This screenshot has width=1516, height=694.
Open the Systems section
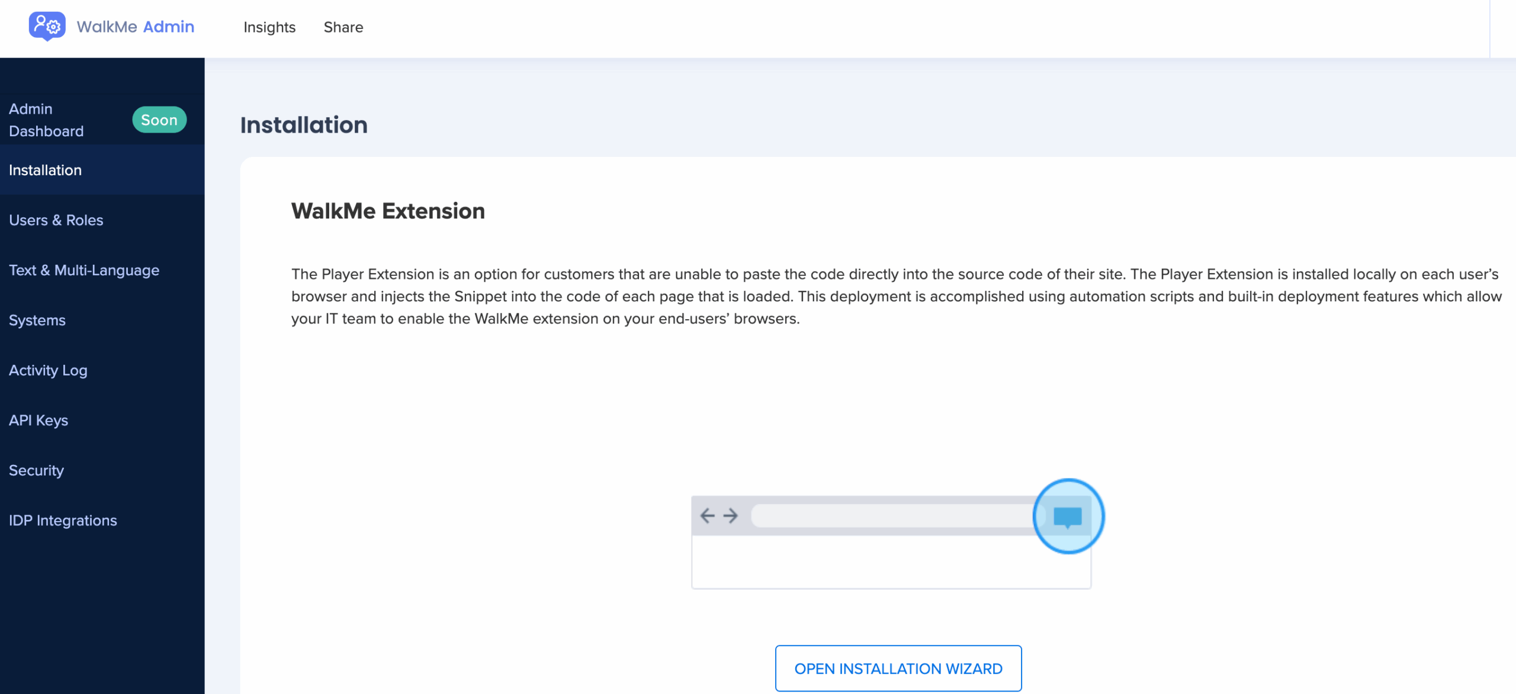(x=37, y=320)
